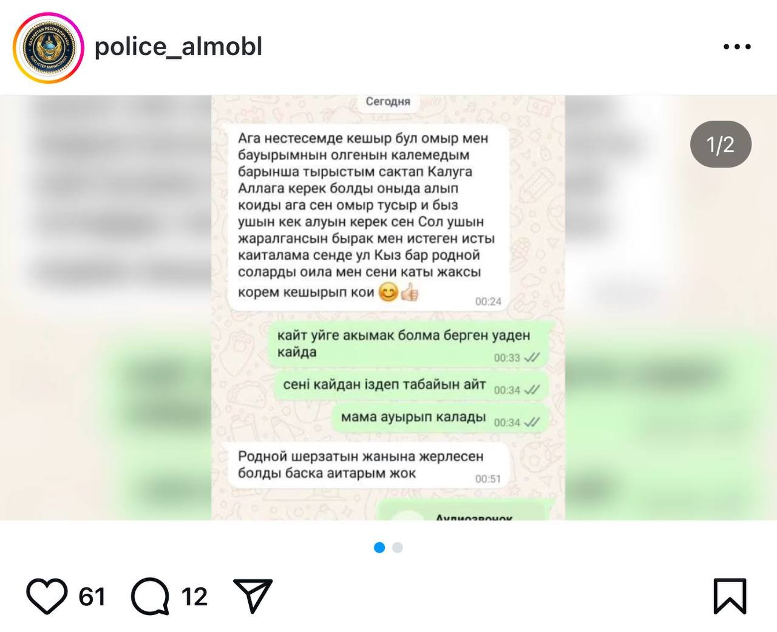Open comments via the speech bubble icon
Viewport: 777px width, 632px height.
coord(150,596)
